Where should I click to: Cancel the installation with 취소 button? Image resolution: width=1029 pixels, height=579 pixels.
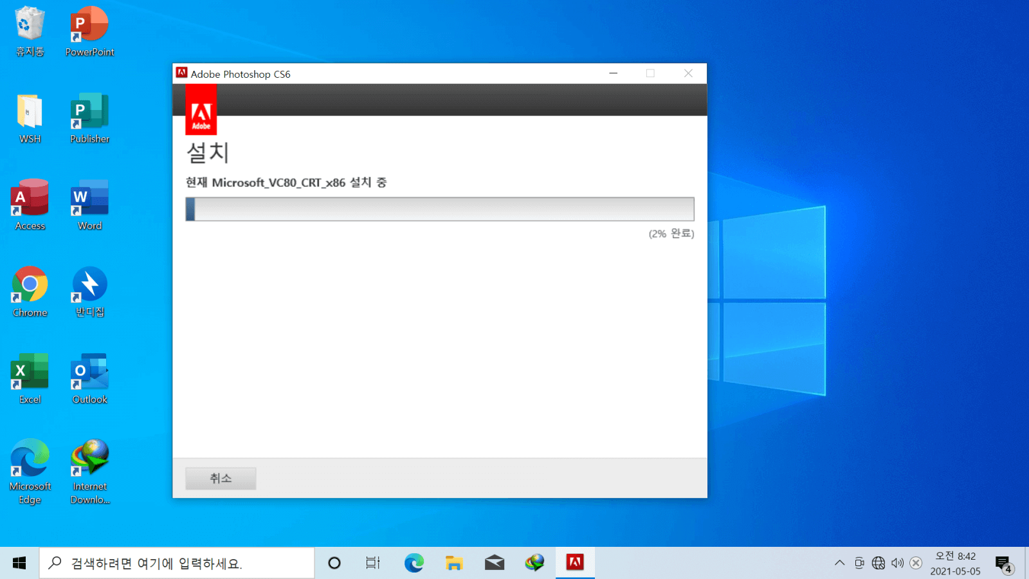click(x=221, y=478)
